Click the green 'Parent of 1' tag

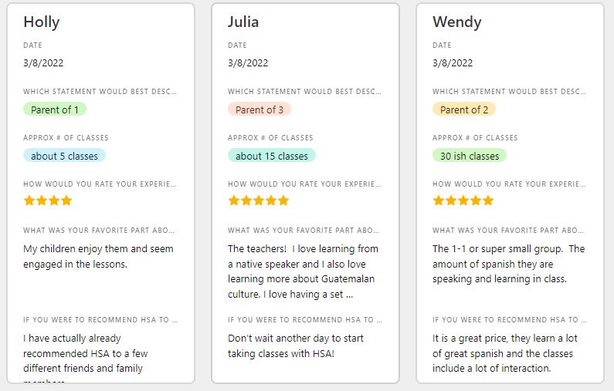point(55,110)
